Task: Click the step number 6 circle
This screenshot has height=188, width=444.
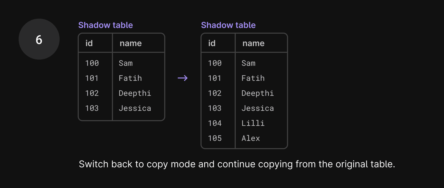Action: tap(39, 39)
